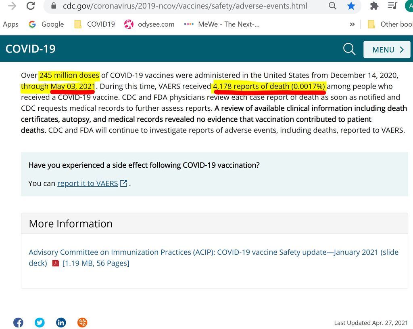Click the CDC site search icon

[349, 49]
